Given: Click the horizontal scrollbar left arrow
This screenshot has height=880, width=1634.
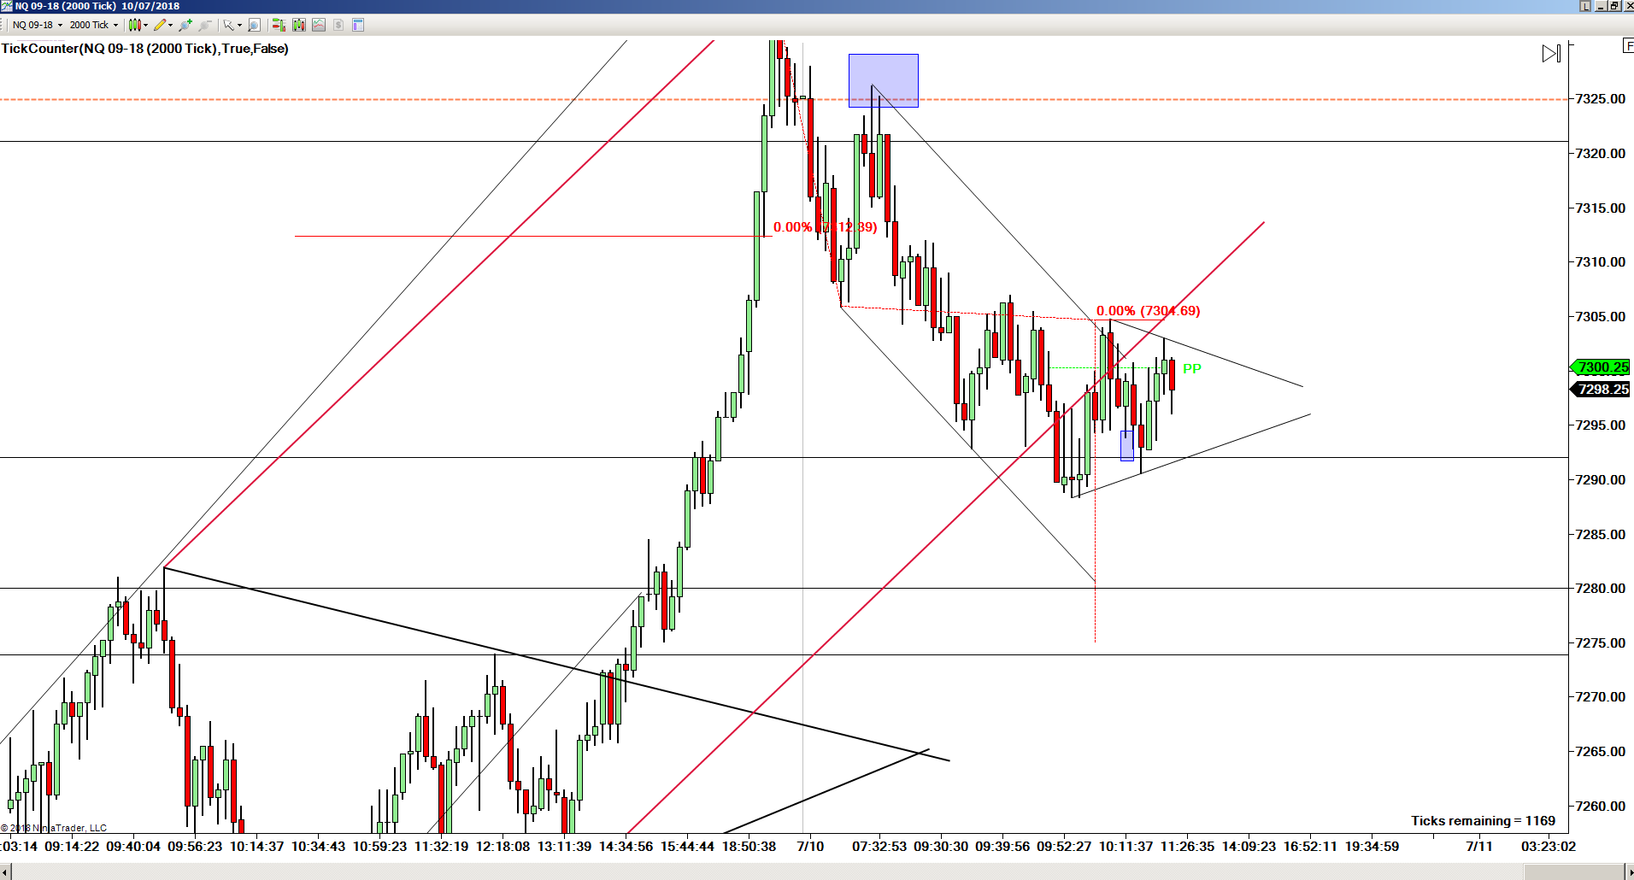Looking at the screenshot, I should (5, 872).
